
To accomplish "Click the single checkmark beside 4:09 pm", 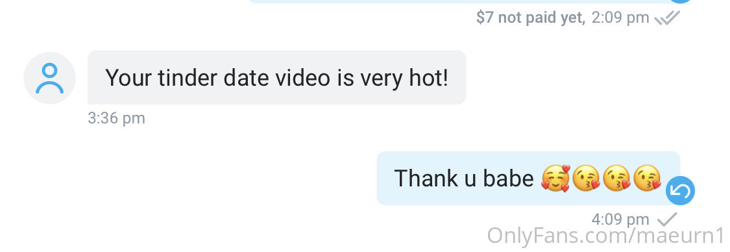I will tap(666, 219).
